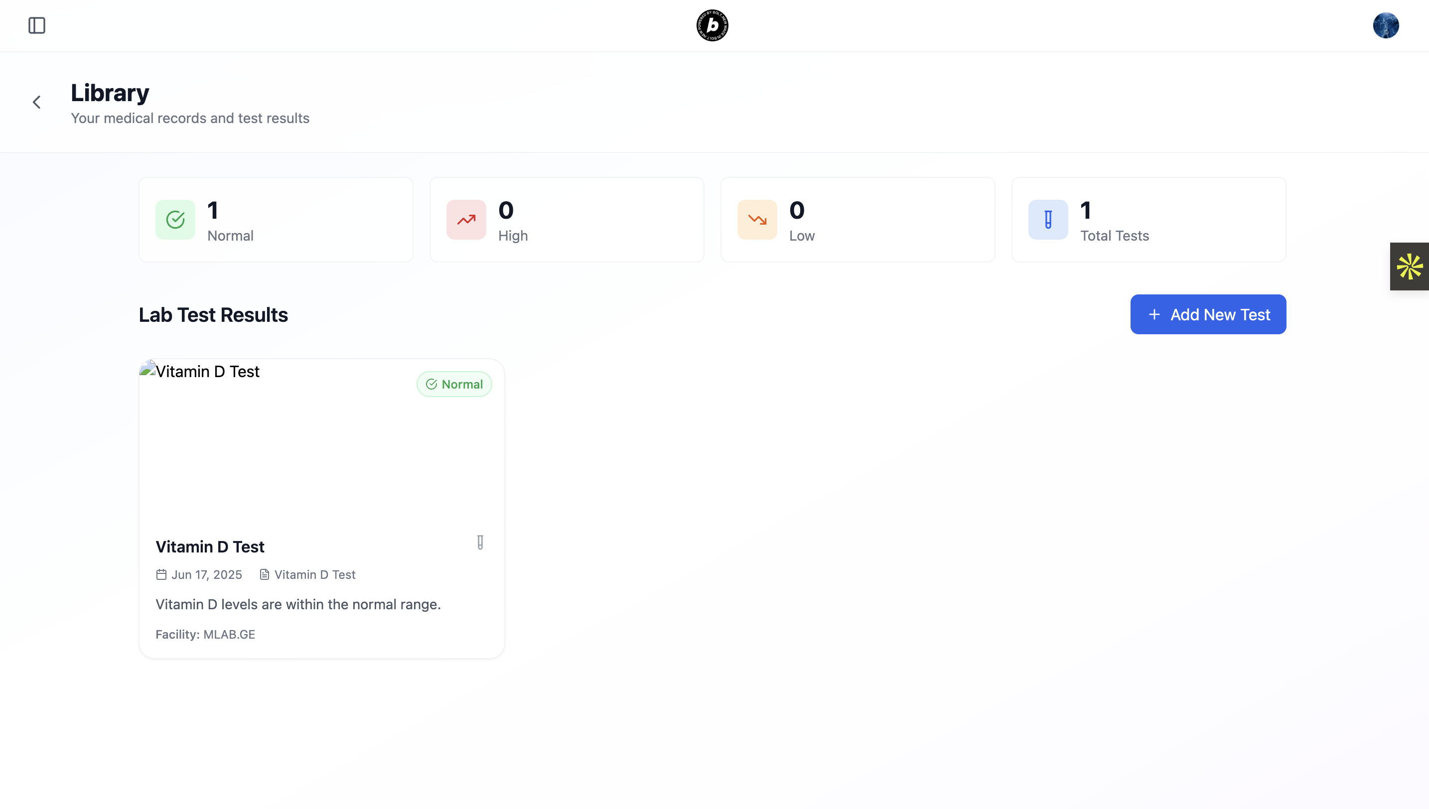This screenshot has height=809, width=1429.
Task: Open the yellow starburst side widget
Action: click(x=1410, y=266)
